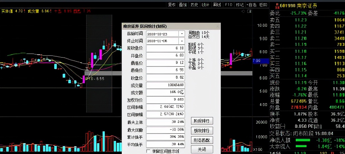The height and width of the screenshot is (154, 345).
Task: Click the 卖三 price 11.21 row
Action: tap(307, 32)
